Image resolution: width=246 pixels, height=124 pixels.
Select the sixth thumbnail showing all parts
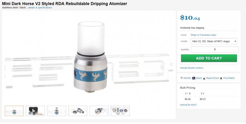120,111
